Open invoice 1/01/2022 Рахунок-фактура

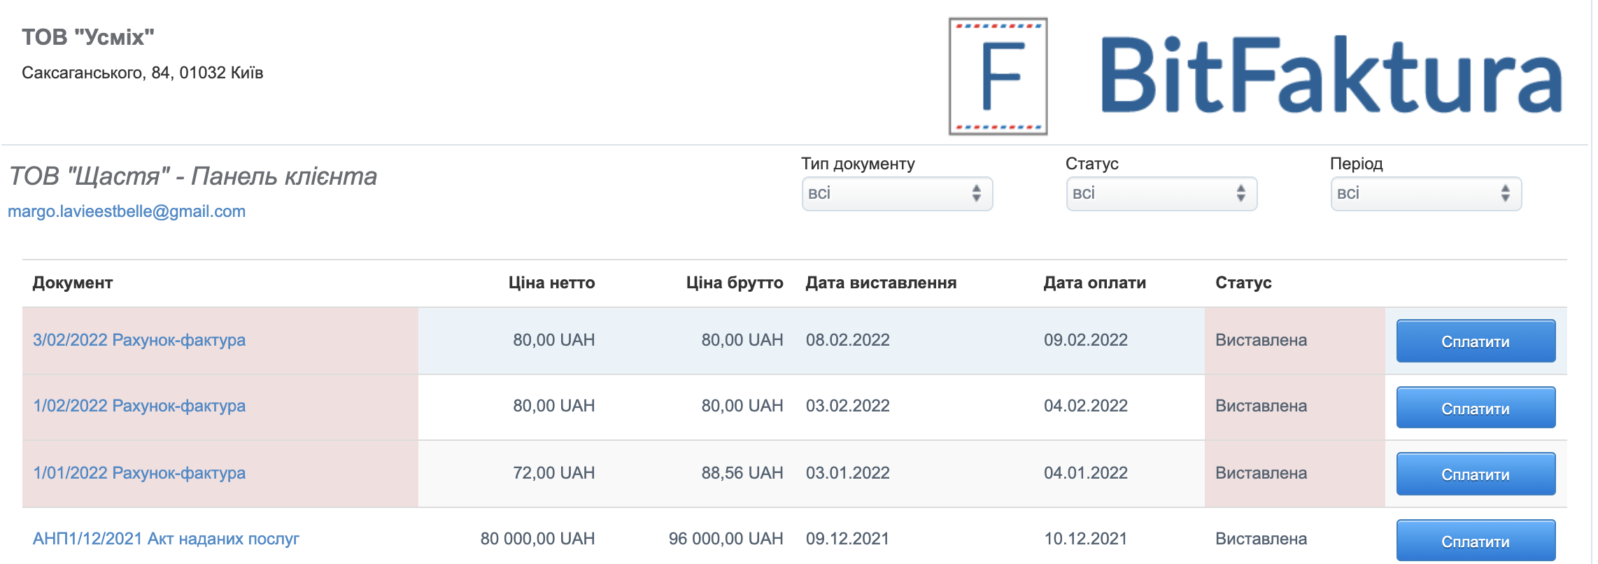pos(139,473)
